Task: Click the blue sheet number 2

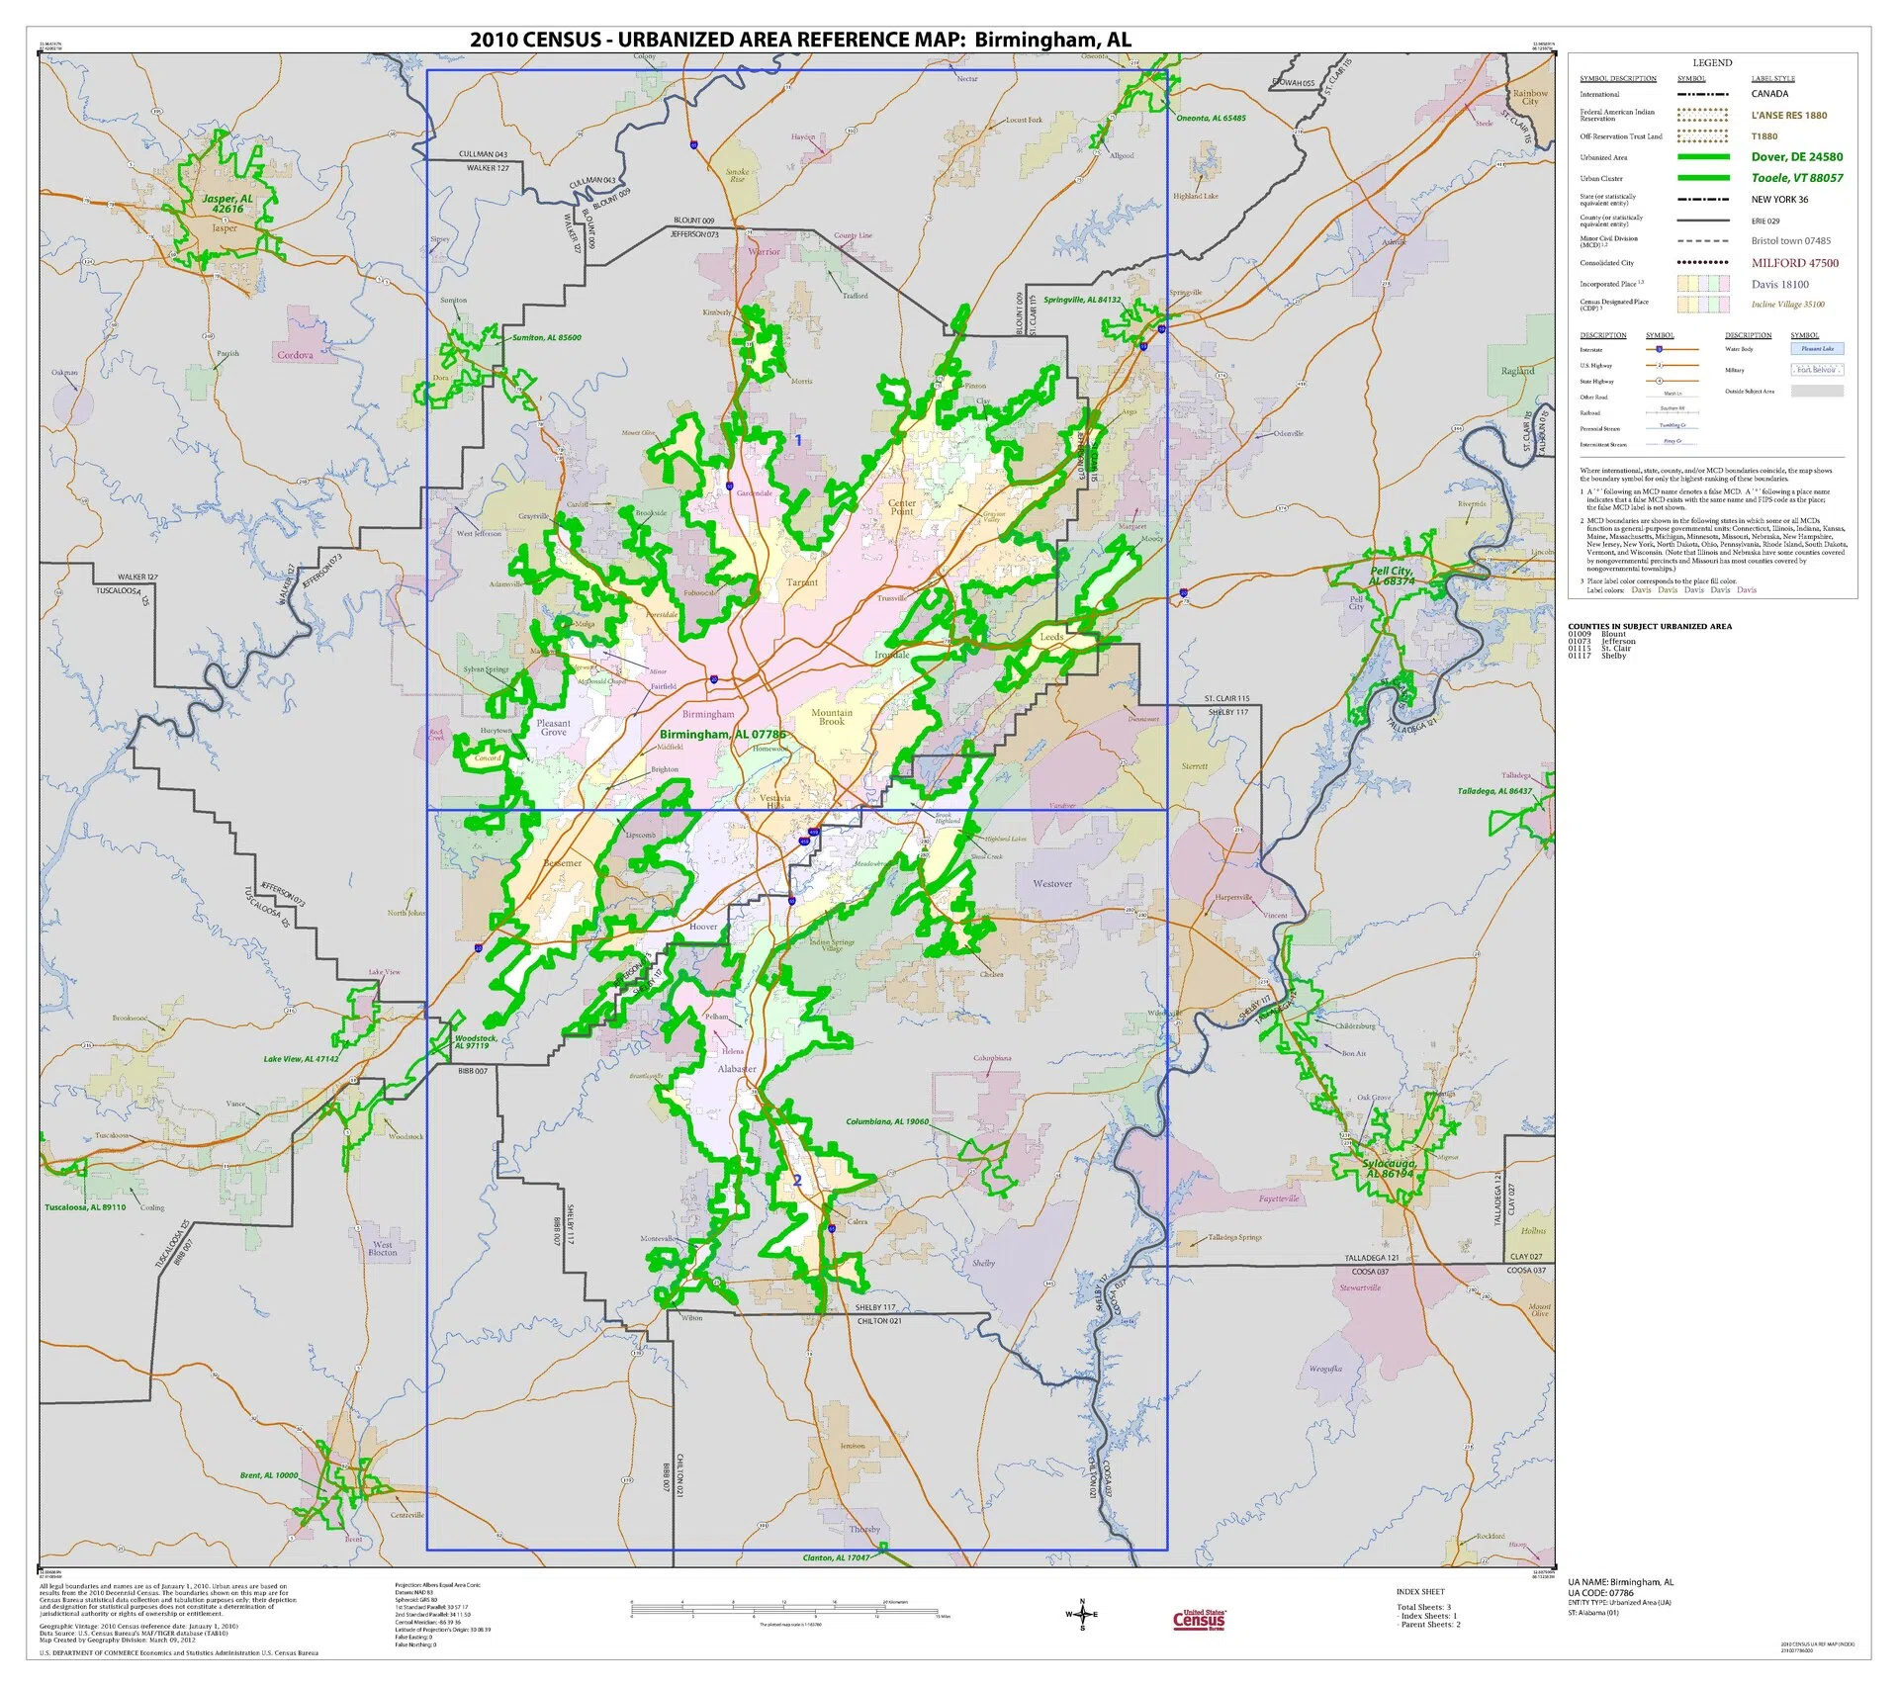Action: click(797, 1180)
